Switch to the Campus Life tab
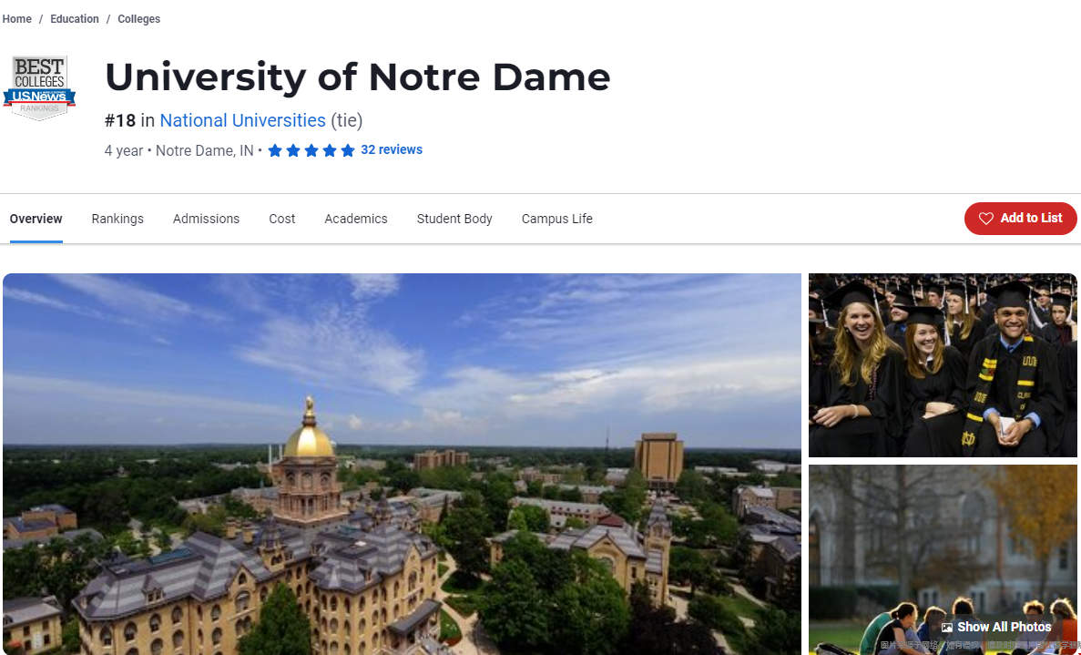Screen dimensions: 1081x655 point(557,219)
